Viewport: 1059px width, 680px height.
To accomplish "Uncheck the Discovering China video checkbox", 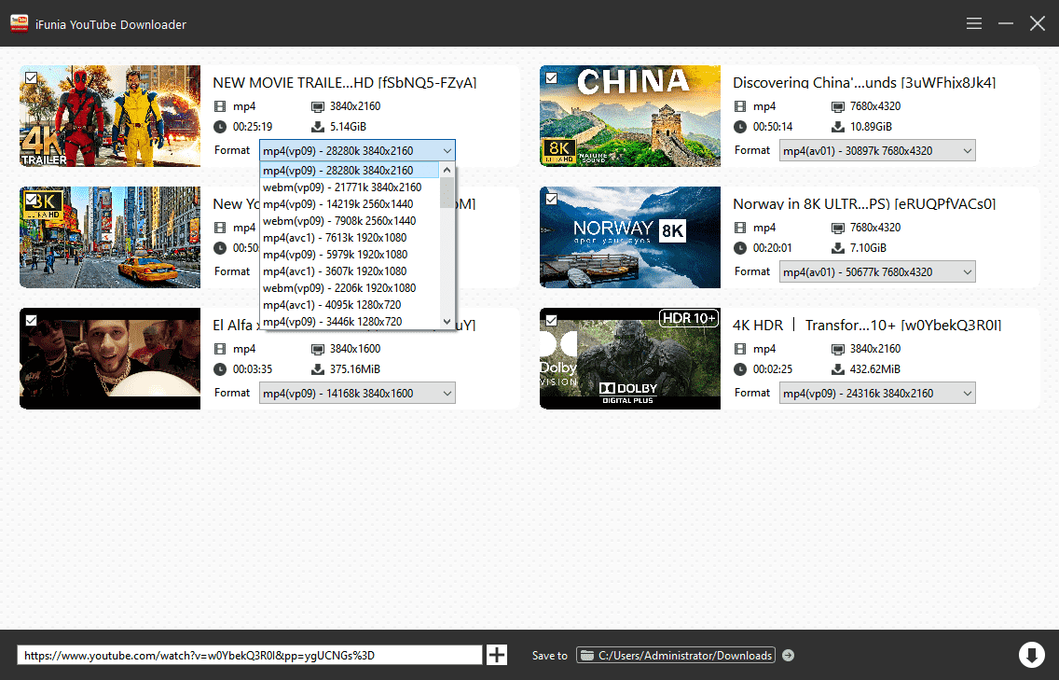I will 551,78.
